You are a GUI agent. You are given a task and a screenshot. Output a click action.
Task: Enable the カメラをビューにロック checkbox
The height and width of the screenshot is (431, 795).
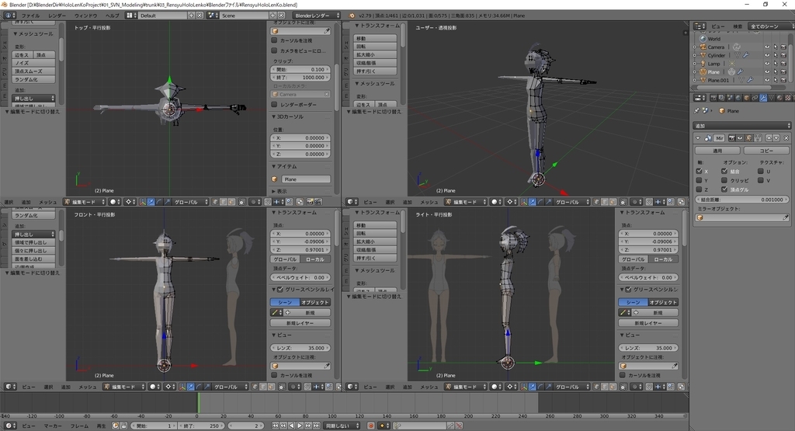pyautogui.click(x=274, y=50)
